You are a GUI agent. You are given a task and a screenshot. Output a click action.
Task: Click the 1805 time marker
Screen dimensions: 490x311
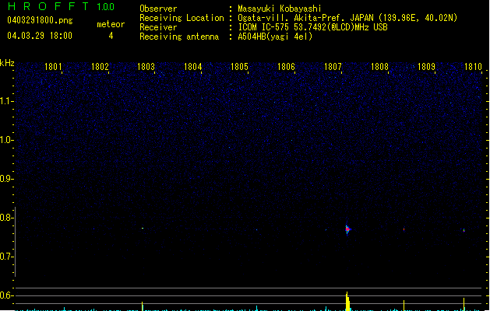pos(240,67)
